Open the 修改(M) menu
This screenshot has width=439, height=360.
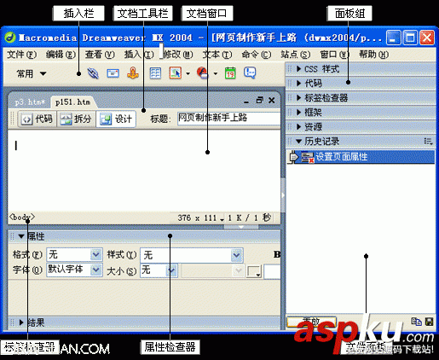pyautogui.click(x=178, y=55)
